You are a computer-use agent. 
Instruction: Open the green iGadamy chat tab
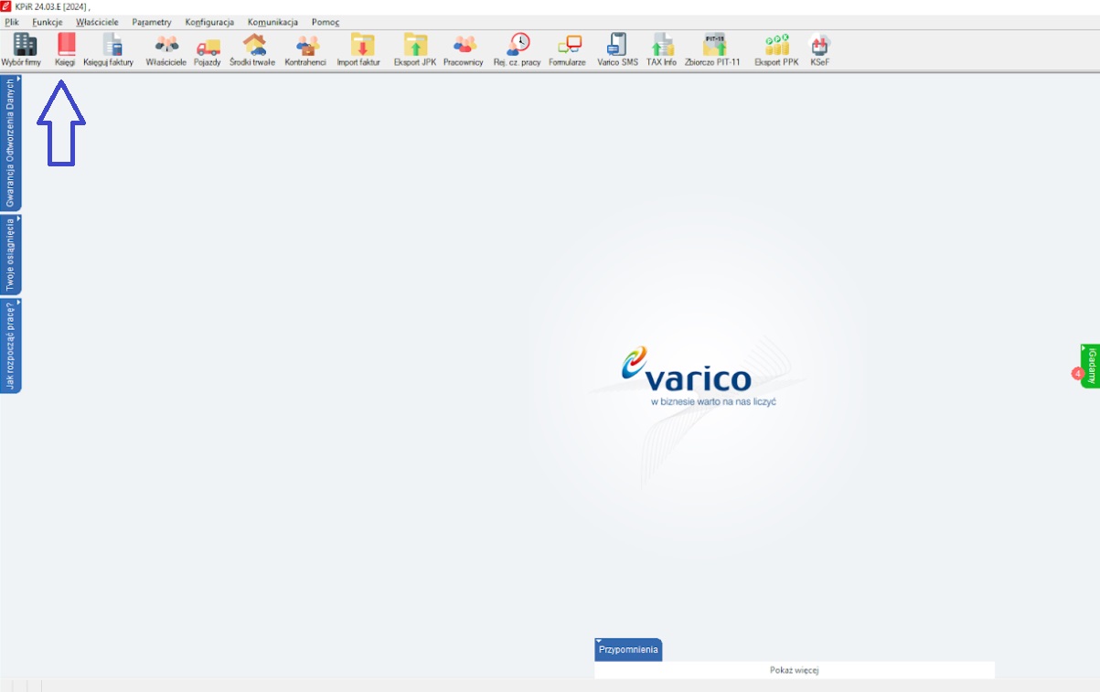click(1091, 366)
